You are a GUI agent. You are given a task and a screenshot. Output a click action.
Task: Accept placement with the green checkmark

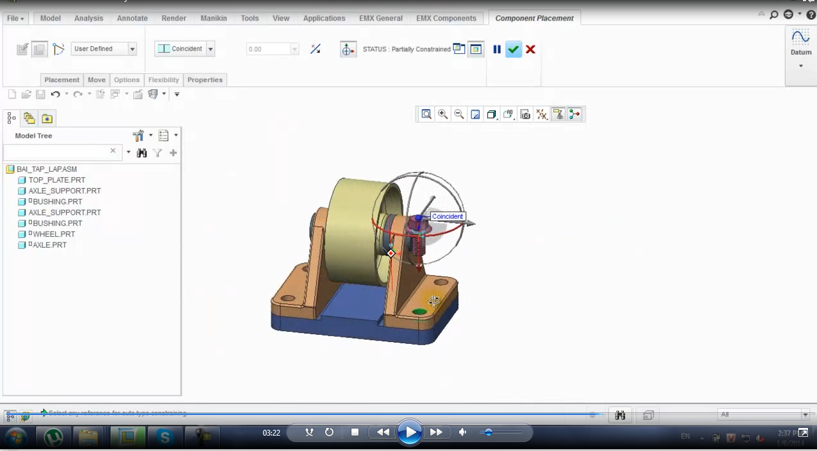point(513,49)
